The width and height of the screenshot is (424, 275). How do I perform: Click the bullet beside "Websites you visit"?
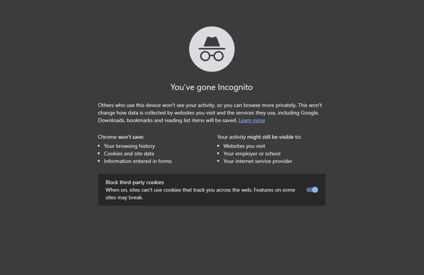tap(218, 146)
